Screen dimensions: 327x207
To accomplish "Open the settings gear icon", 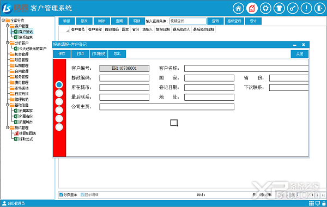I will [x=265, y=8].
